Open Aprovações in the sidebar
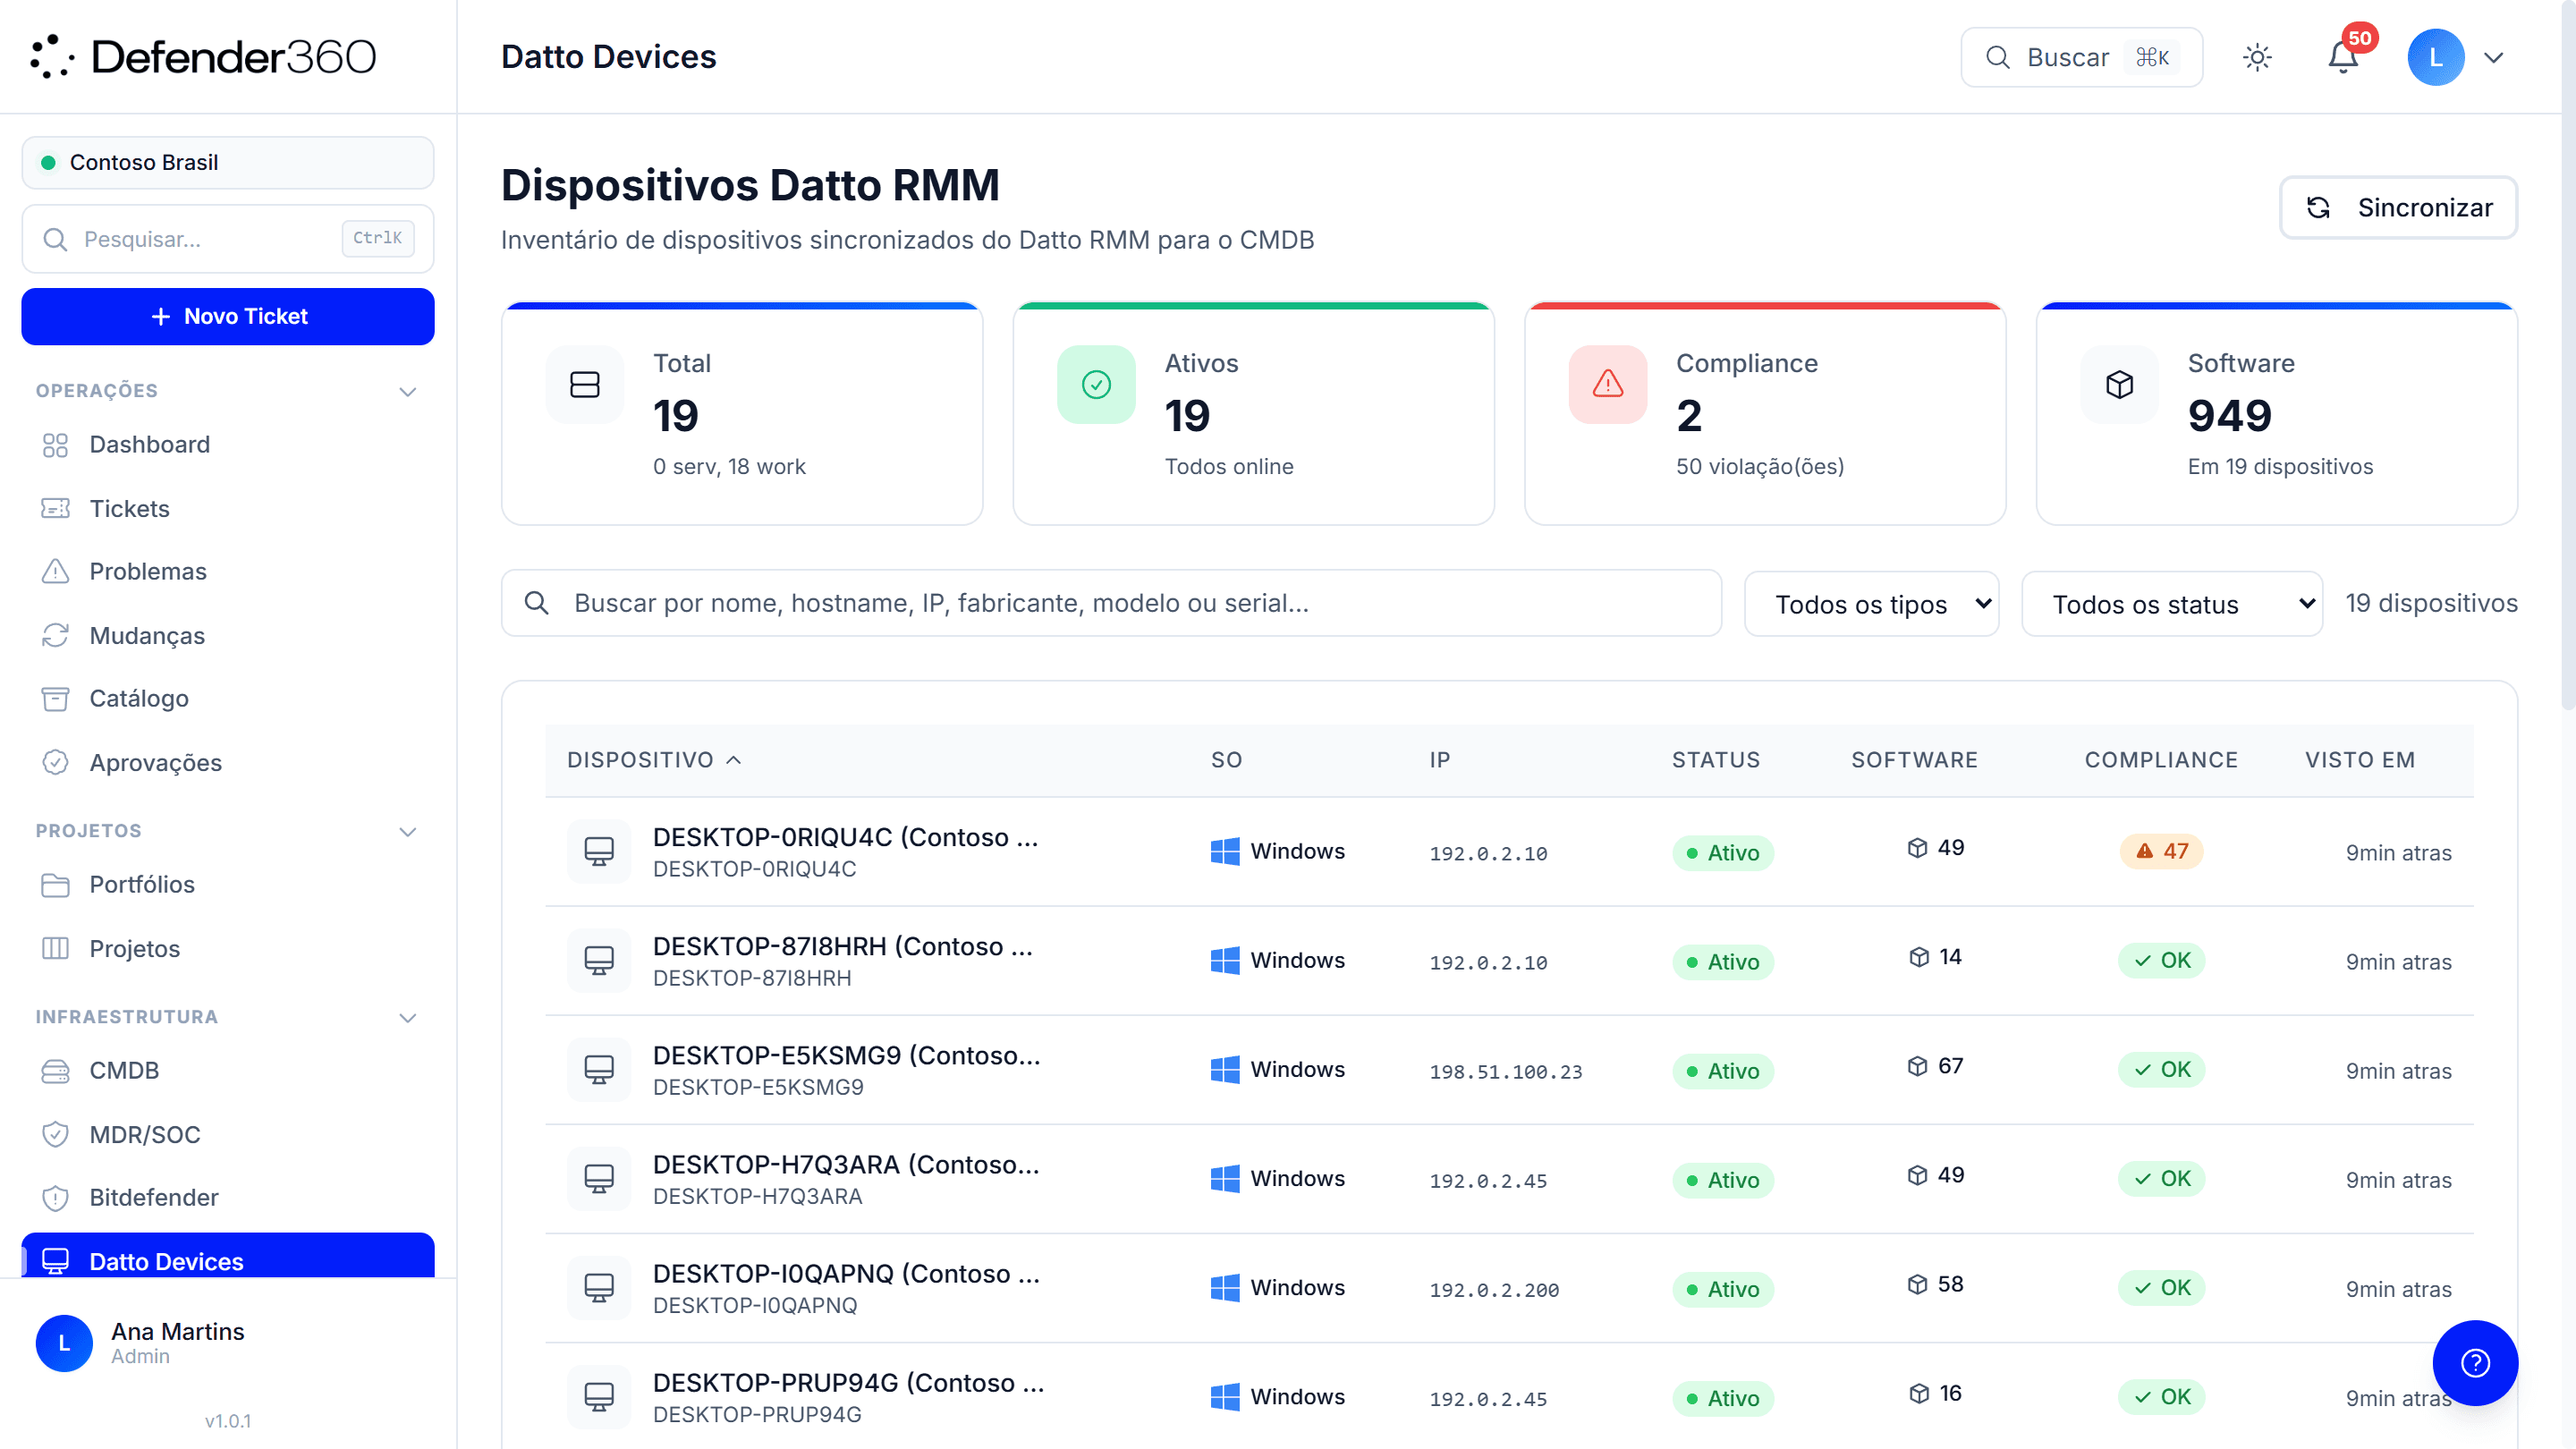Viewport: 2576px width, 1449px height. (228, 762)
